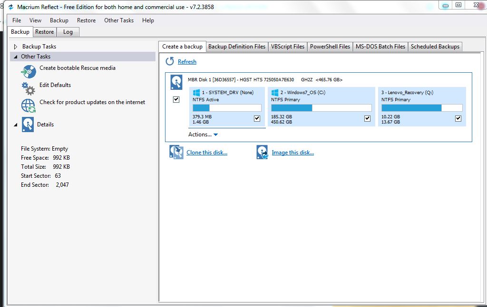The height and width of the screenshot is (307, 487).
Task: Select the Windows7_OS (C:) partition title
Action: tap(303, 93)
